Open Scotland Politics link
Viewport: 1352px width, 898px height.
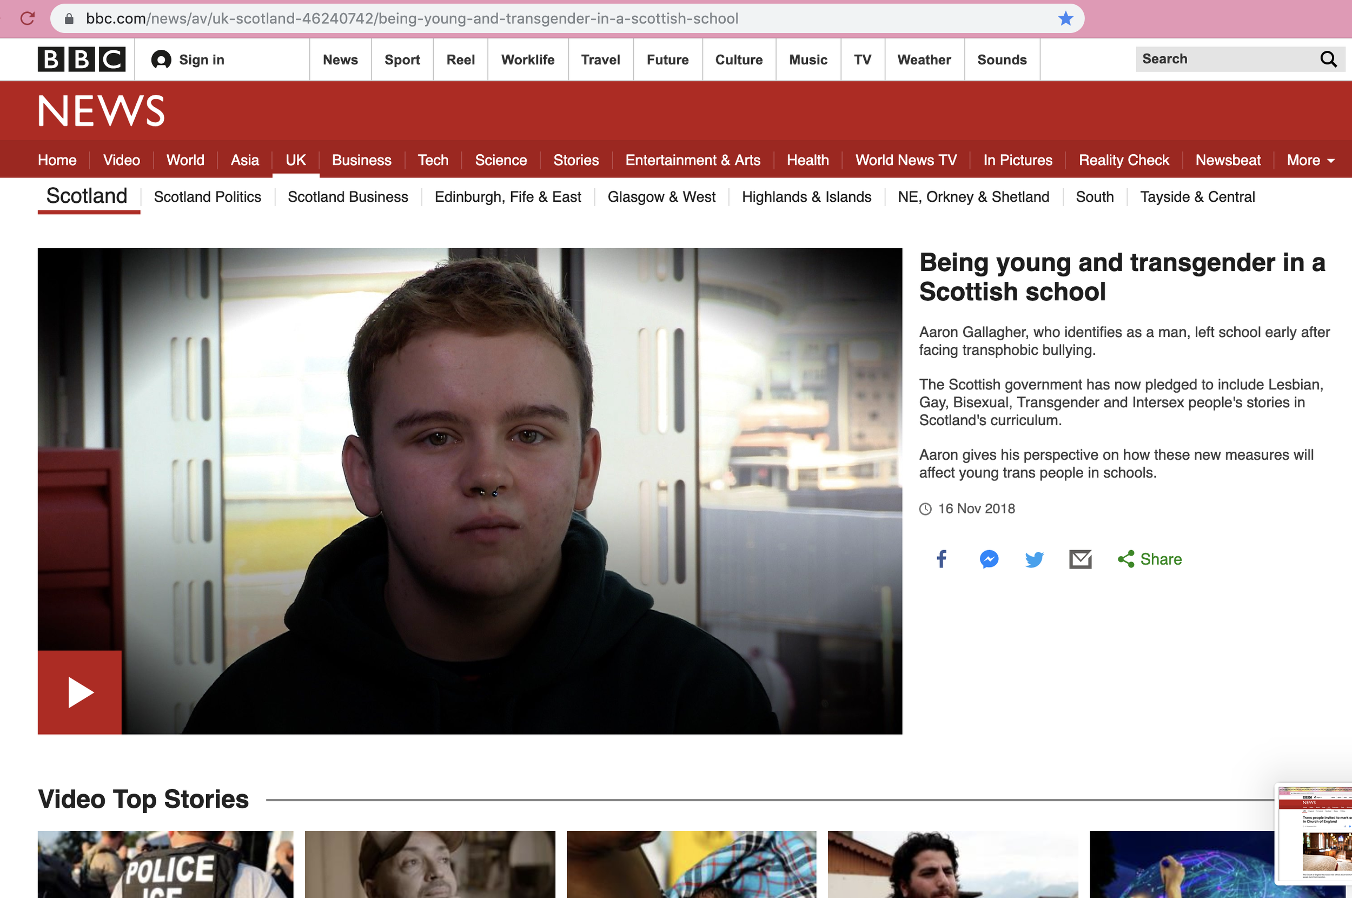(x=207, y=197)
